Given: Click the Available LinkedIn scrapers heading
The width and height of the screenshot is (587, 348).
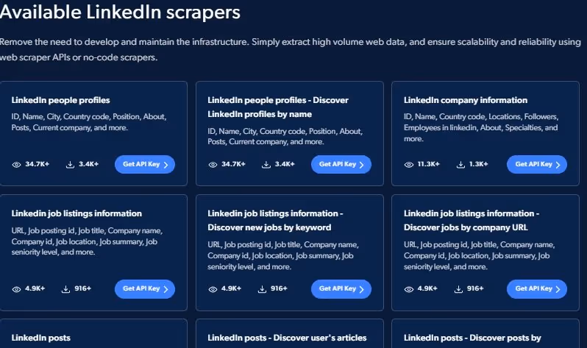Looking at the screenshot, I should pos(120,12).
